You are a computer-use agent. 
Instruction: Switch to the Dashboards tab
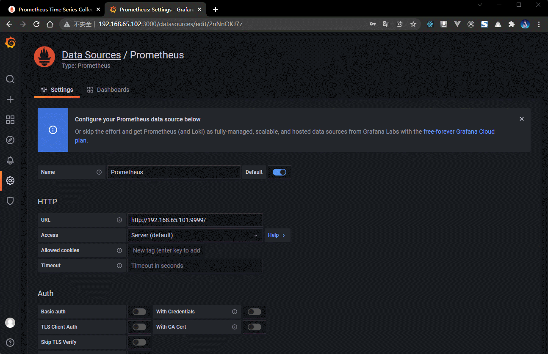pyautogui.click(x=108, y=90)
